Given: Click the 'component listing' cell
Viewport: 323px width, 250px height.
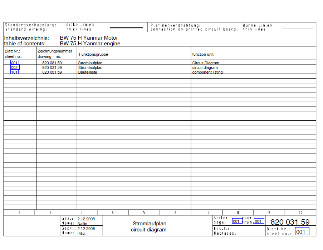Looking at the screenshot, I should 207,72.
